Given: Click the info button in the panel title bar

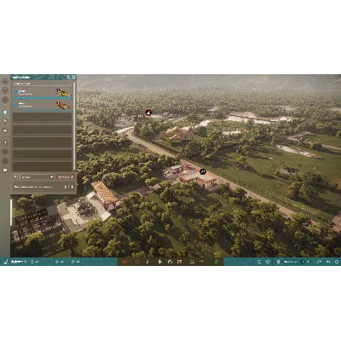Looking at the screenshot, I should (x=68, y=78).
